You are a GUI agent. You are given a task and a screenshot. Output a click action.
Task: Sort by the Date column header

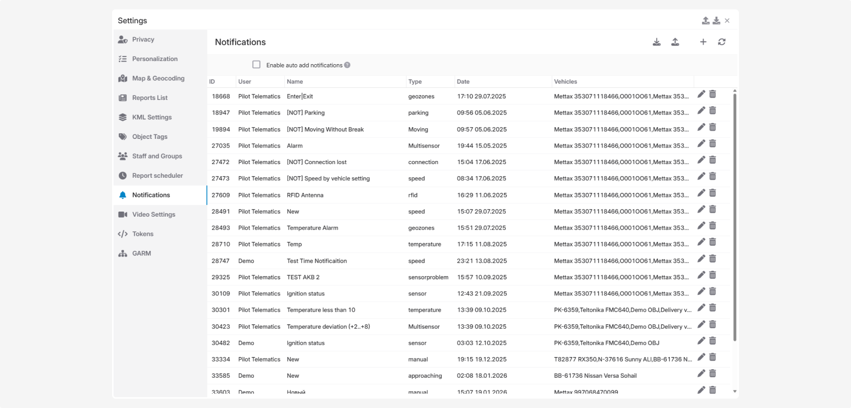click(463, 82)
